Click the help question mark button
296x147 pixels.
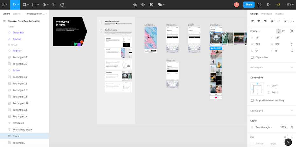click(x=288, y=142)
